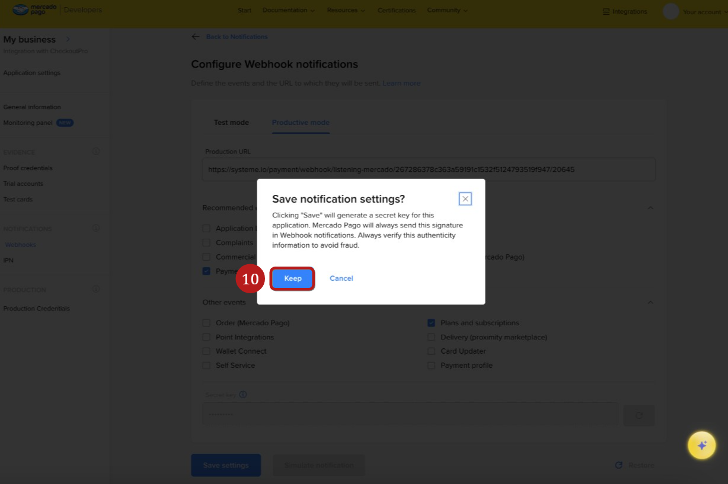Expand the Documentation dropdown
Screen dimensions: 728x484
pos(289,11)
